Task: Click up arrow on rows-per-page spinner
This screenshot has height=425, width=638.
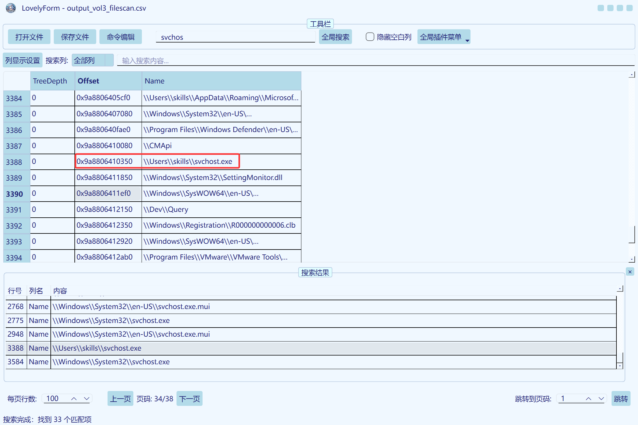Action: click(74, 399)
